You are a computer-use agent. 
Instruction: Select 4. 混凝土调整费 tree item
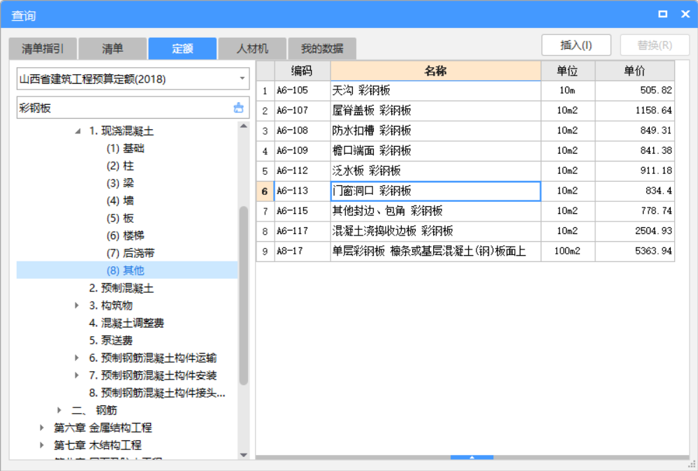(126, 323)
